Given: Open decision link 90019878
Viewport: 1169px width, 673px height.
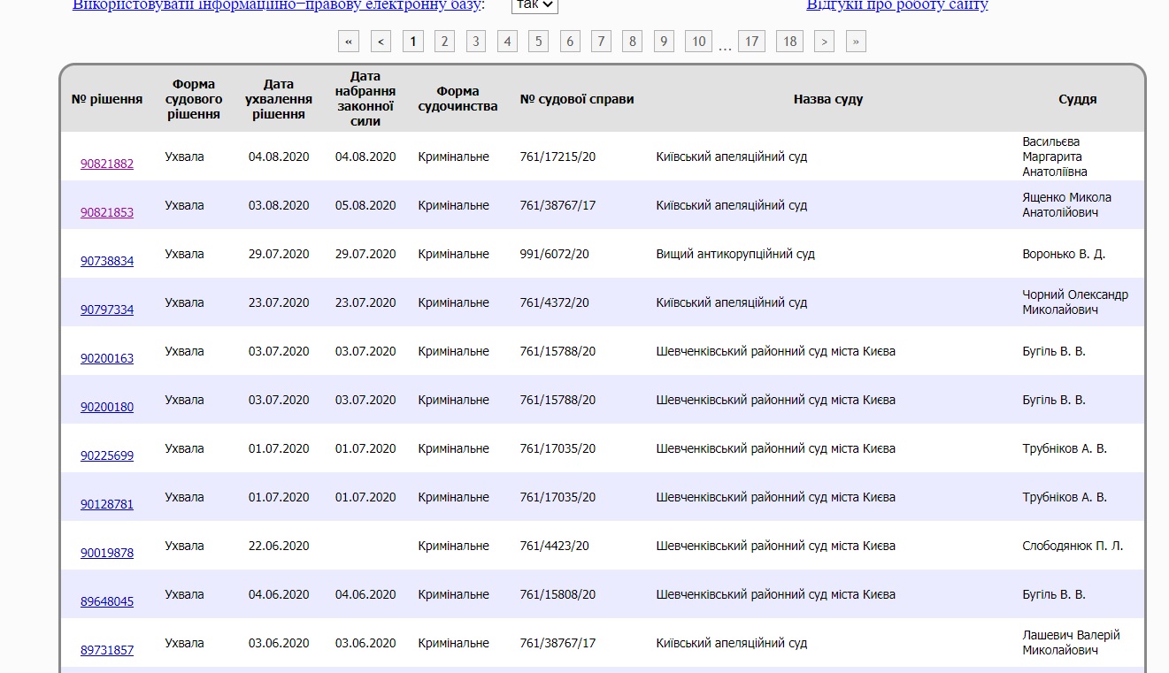Looking at the screenshot, I should (107, 553).
